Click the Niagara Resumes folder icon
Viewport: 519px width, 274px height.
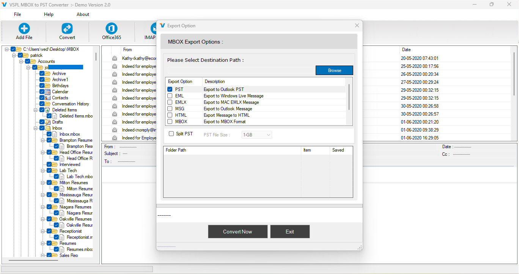55,207
